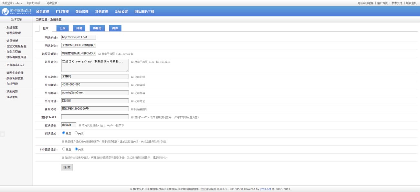Click the 当前位置: 系统设置 breadcrumb text
The height and width of the screenshot is (192, 420).
pyautogui.click(x=49, y=20)
